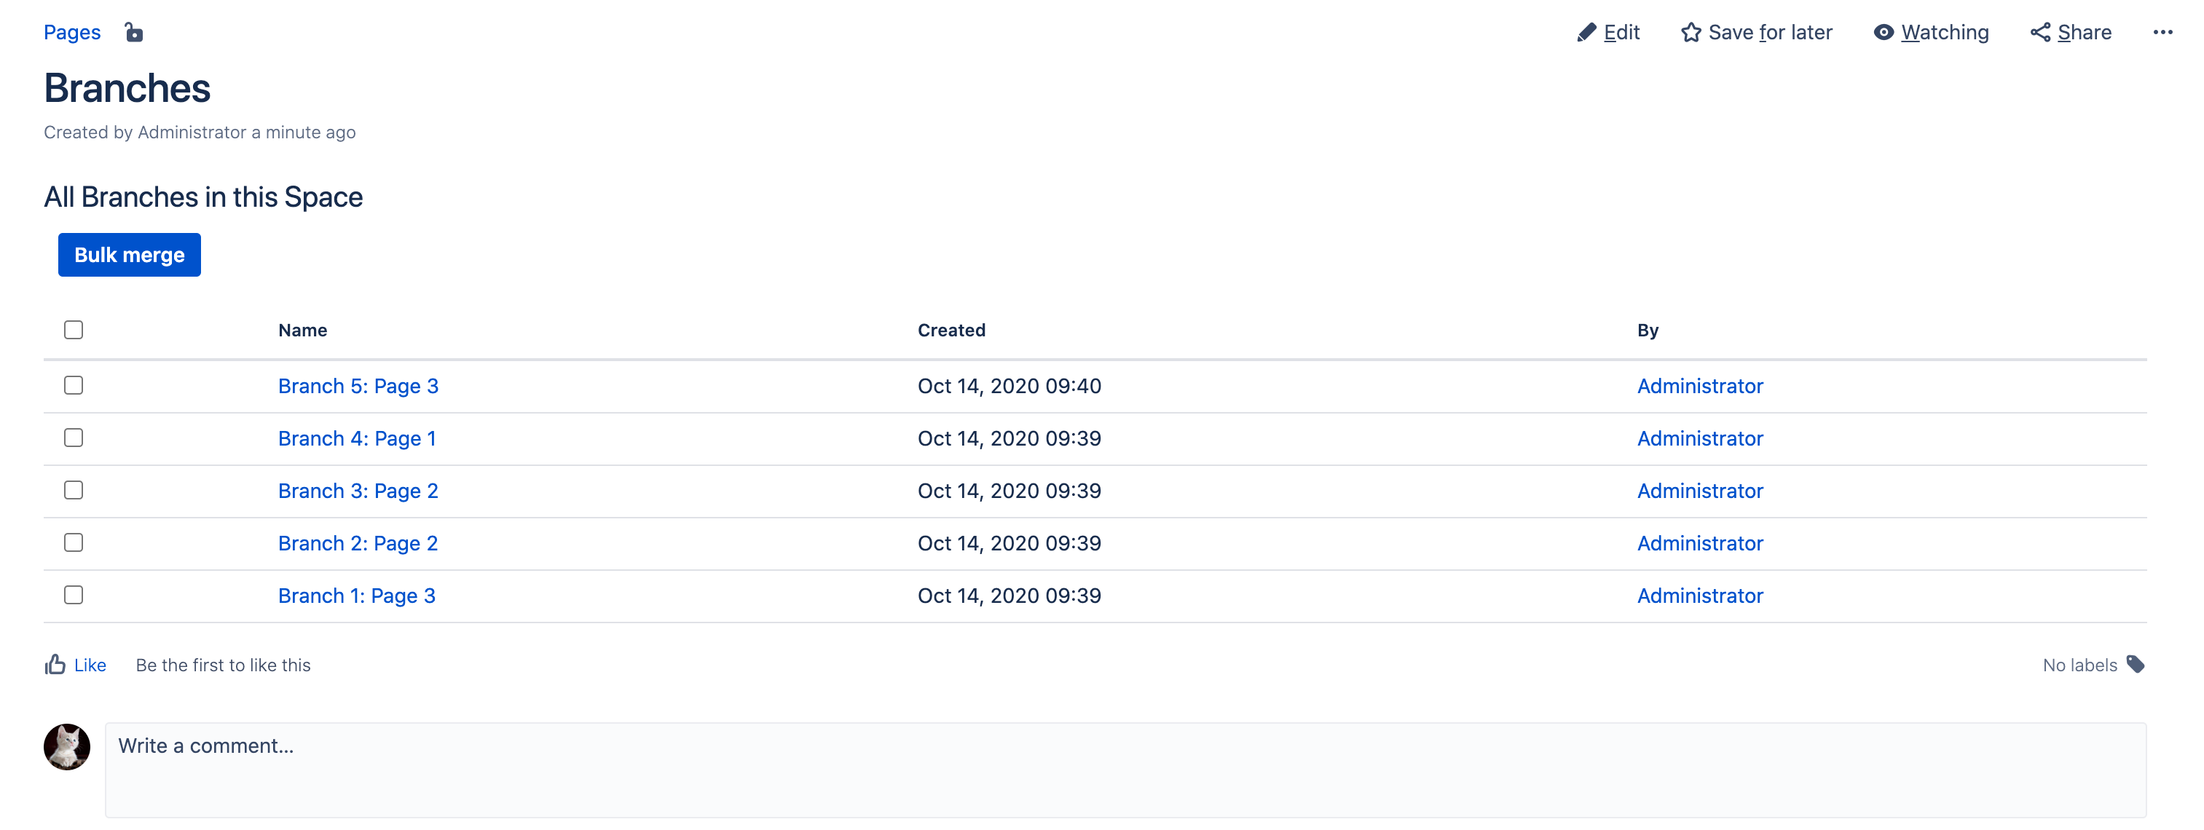Click the Administrator link in the Branch 5 row
The width and height of the screenshot is (2204, 830).
click(x=1699, y=386)
